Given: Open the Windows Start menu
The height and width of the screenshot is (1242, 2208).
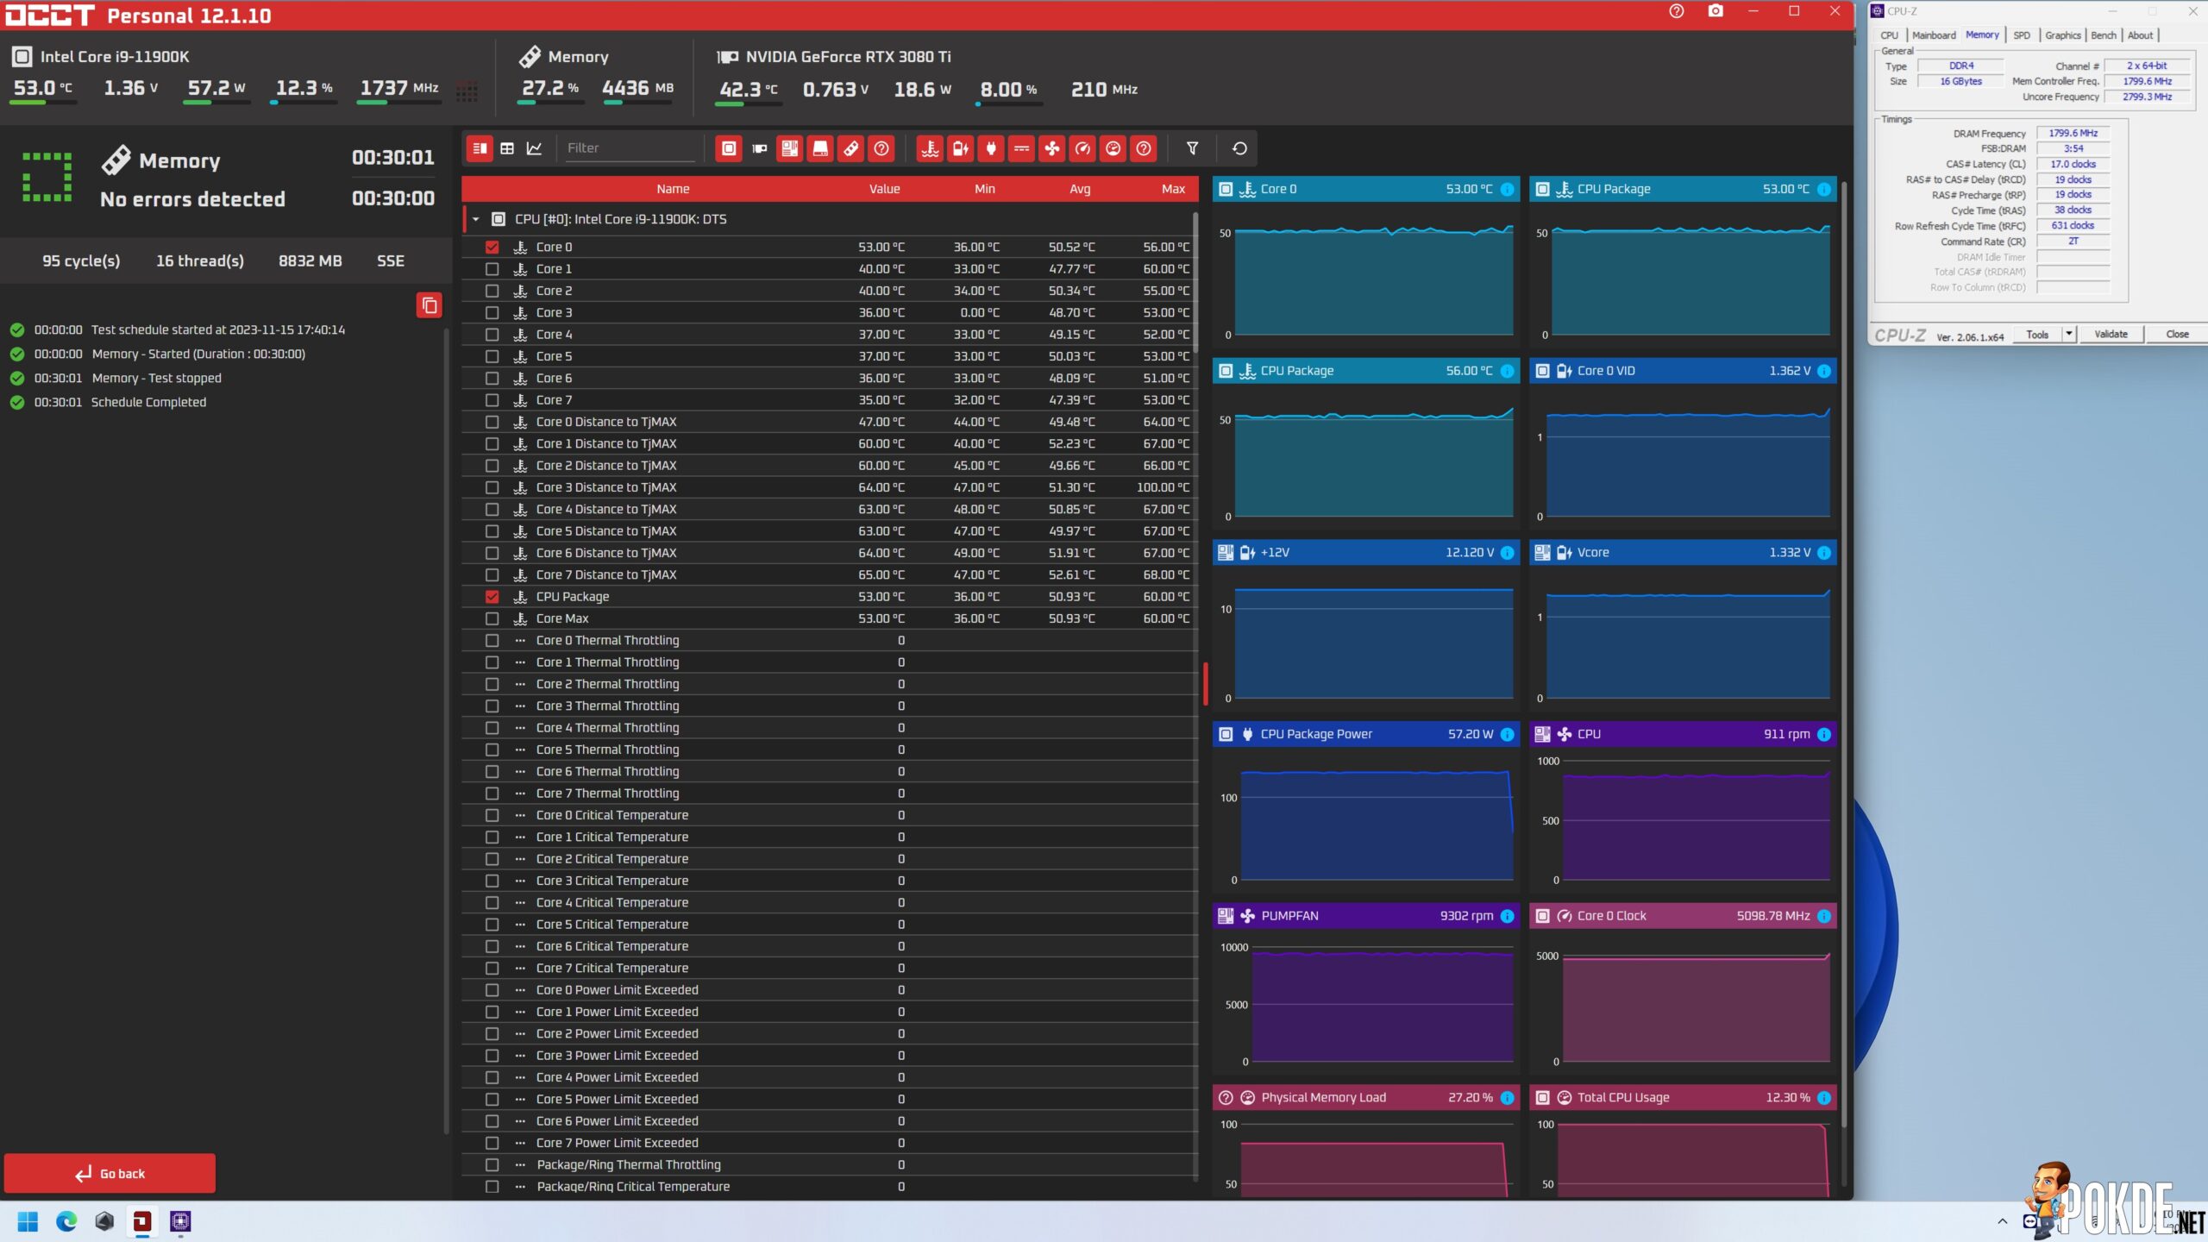Looking at the screenshot, I should pos(28,1221).
